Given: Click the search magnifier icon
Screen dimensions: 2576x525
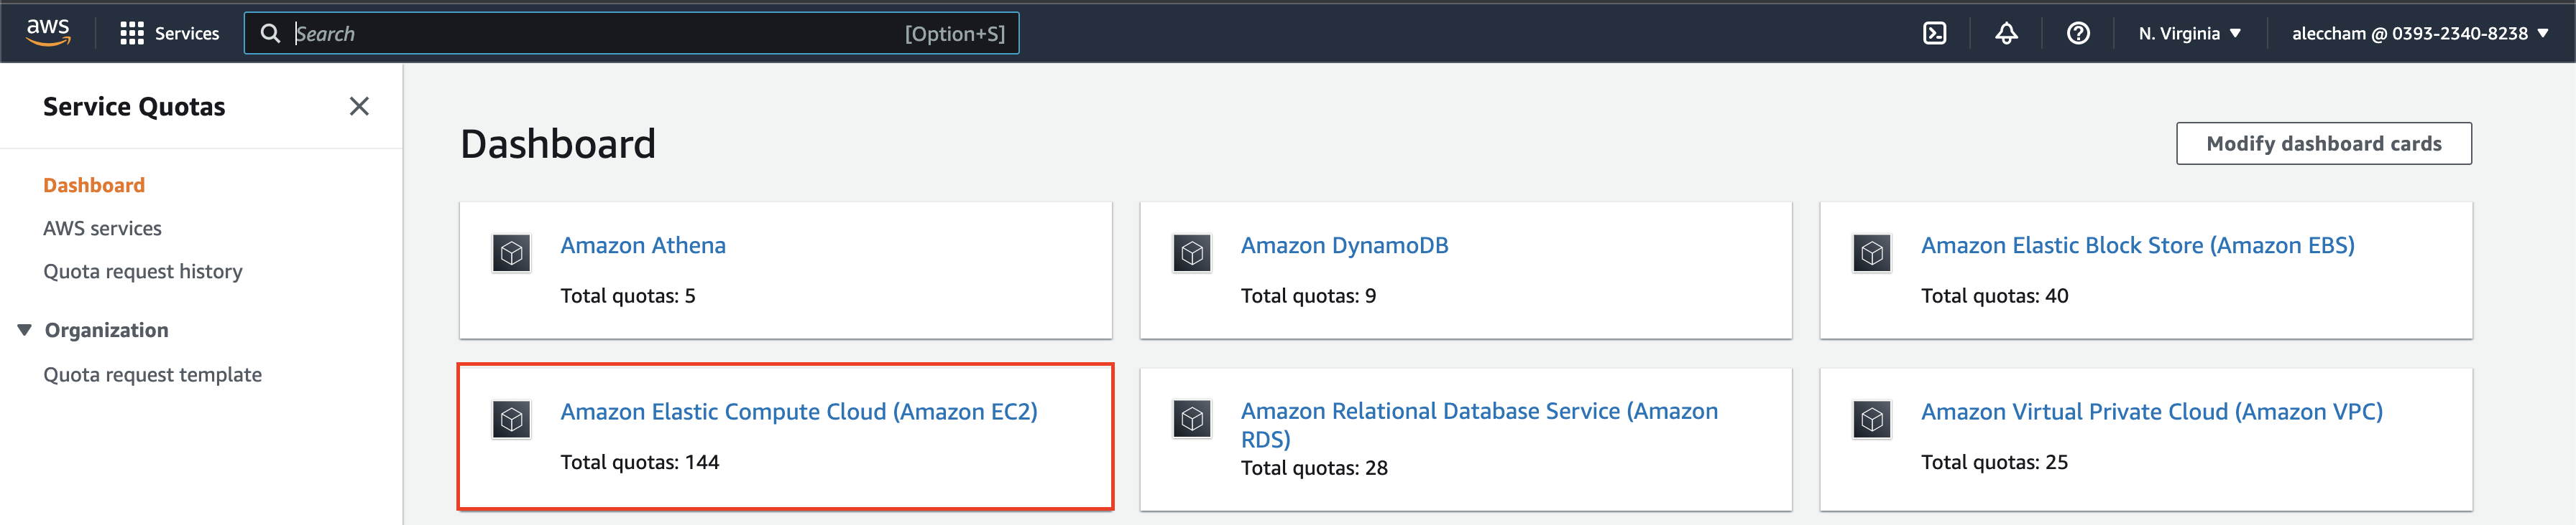Looking at the screenshot, I should click(x=270, y=34).
